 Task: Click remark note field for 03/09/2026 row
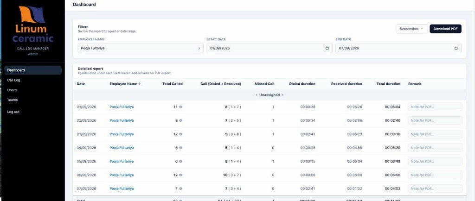click(435, 134)
